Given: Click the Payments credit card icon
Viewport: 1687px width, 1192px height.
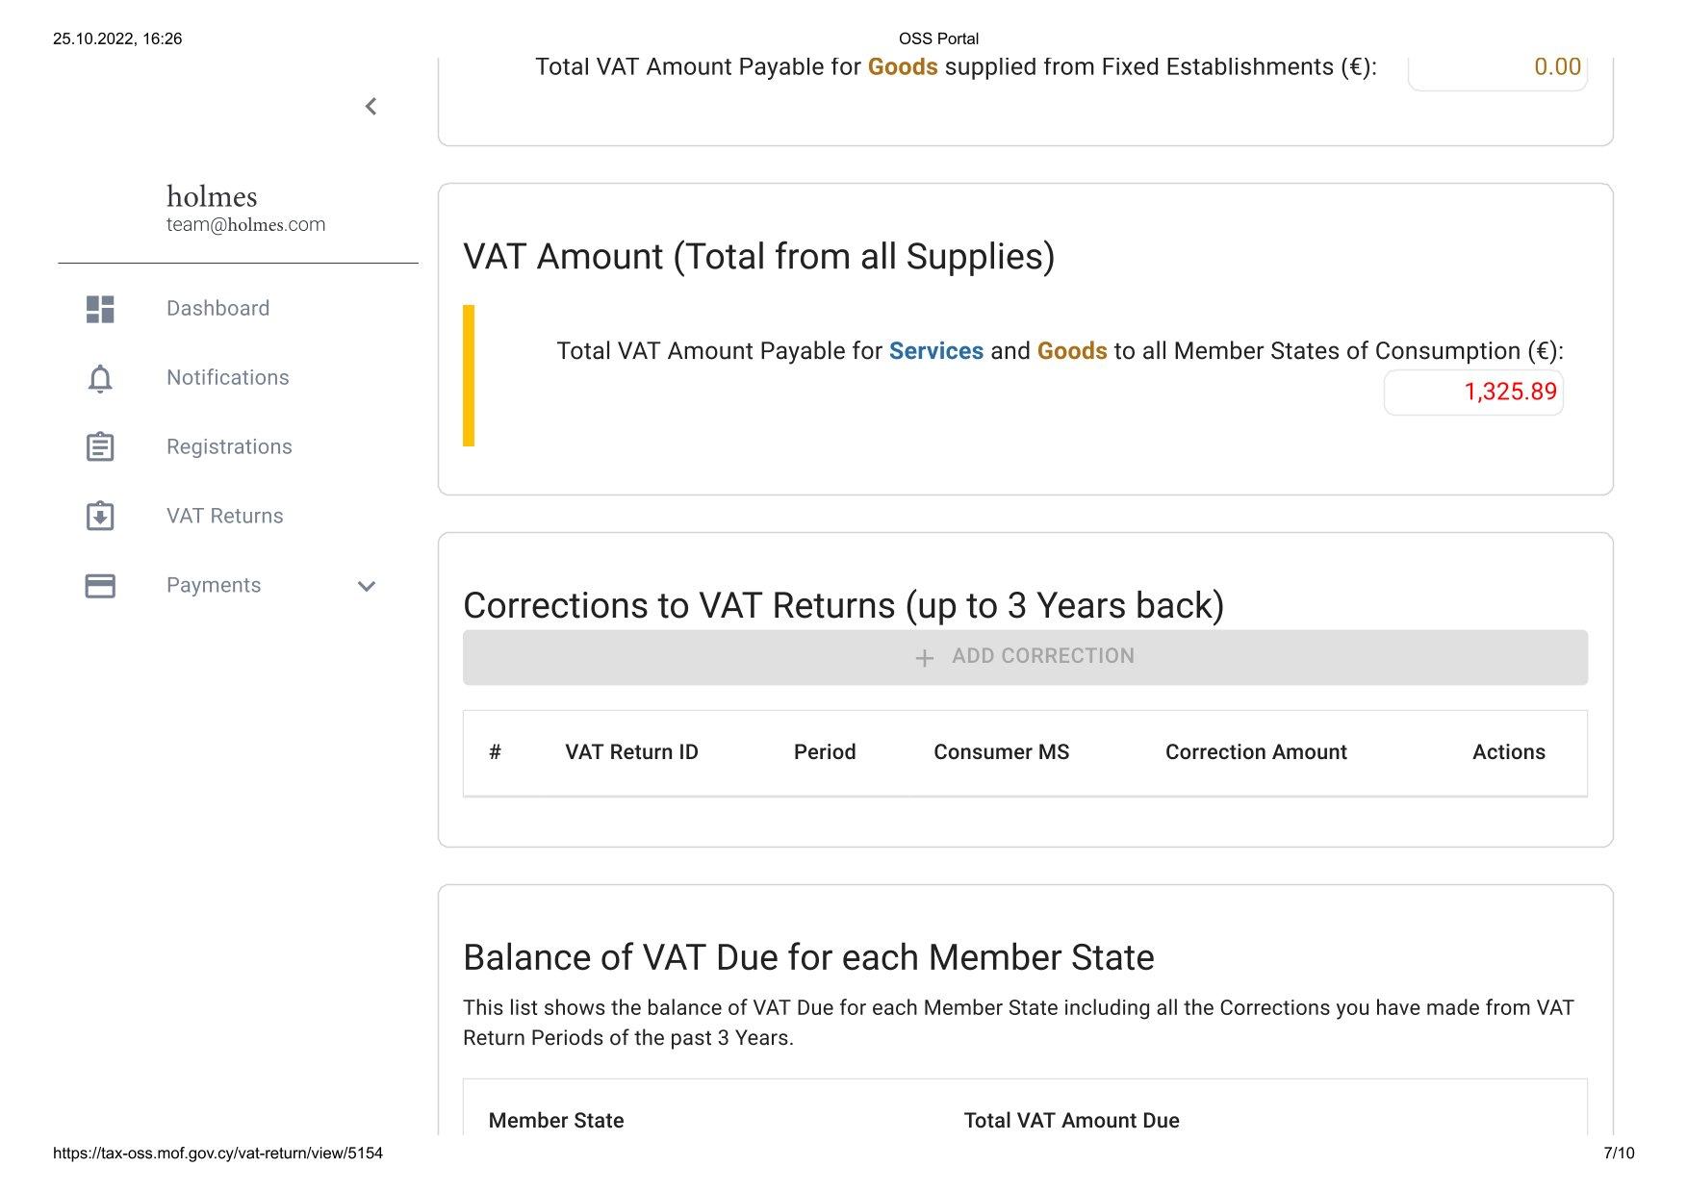Looking at the screenshot, I should point(100,586).
